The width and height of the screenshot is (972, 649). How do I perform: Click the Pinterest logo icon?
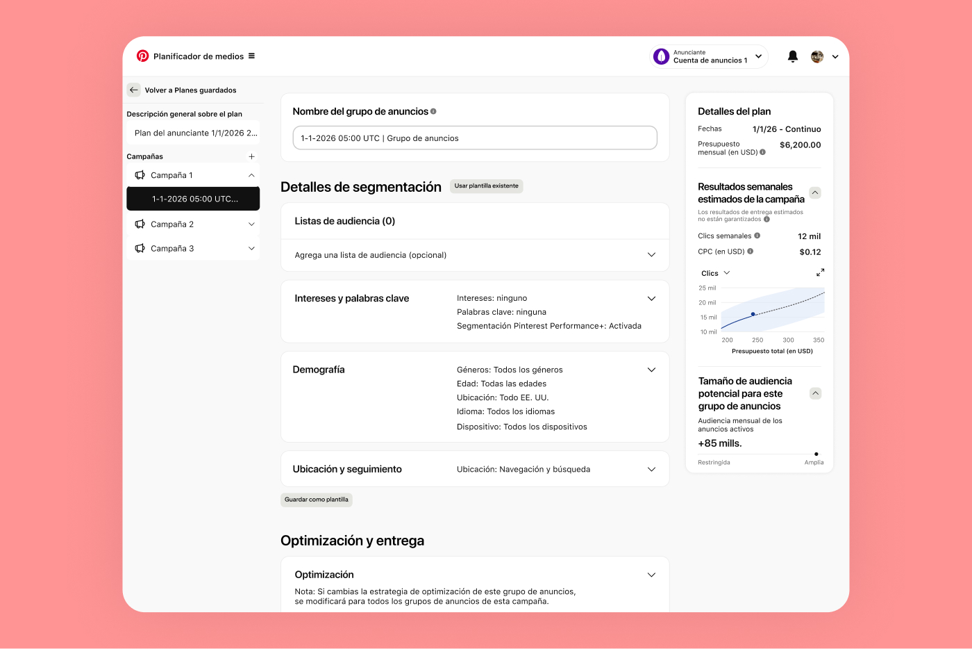pos(143,56)
